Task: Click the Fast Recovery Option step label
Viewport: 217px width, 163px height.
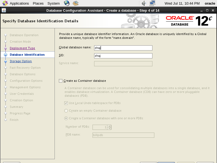Action: pyautogui.click(x=25, y=68)
